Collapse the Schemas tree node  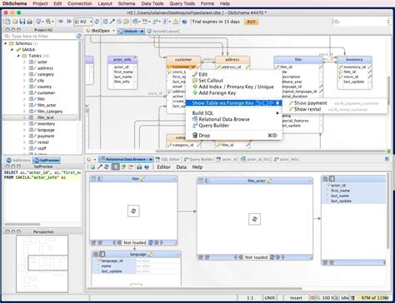point(5,43)
